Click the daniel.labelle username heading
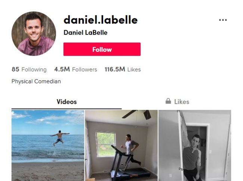 [101, 20]
